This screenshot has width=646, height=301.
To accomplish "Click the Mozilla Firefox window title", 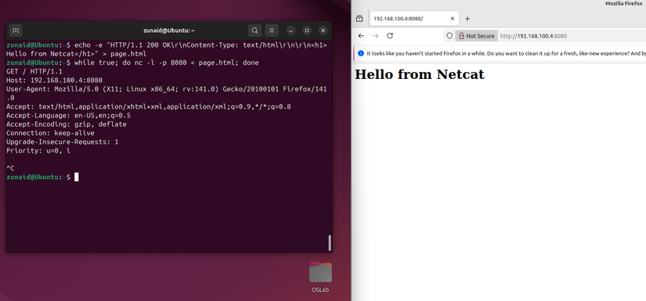I will click(624, 3).
